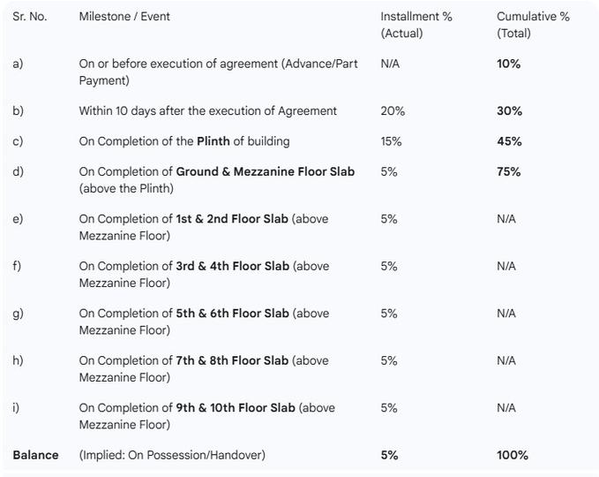Click the 75% cumulative value
This screenshot has height=477, width=599.
[x=508, y=171]
